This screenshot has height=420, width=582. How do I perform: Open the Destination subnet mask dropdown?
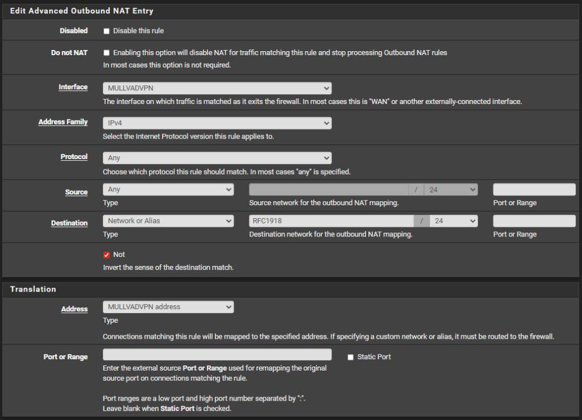454,221
